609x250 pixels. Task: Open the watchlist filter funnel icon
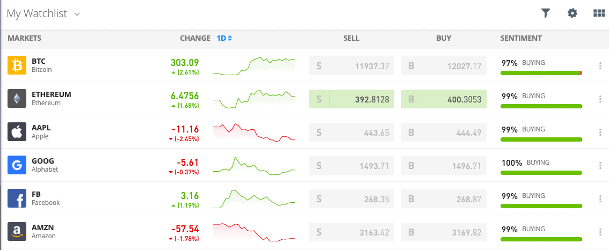pyautogui.click(x=546, y=13)
